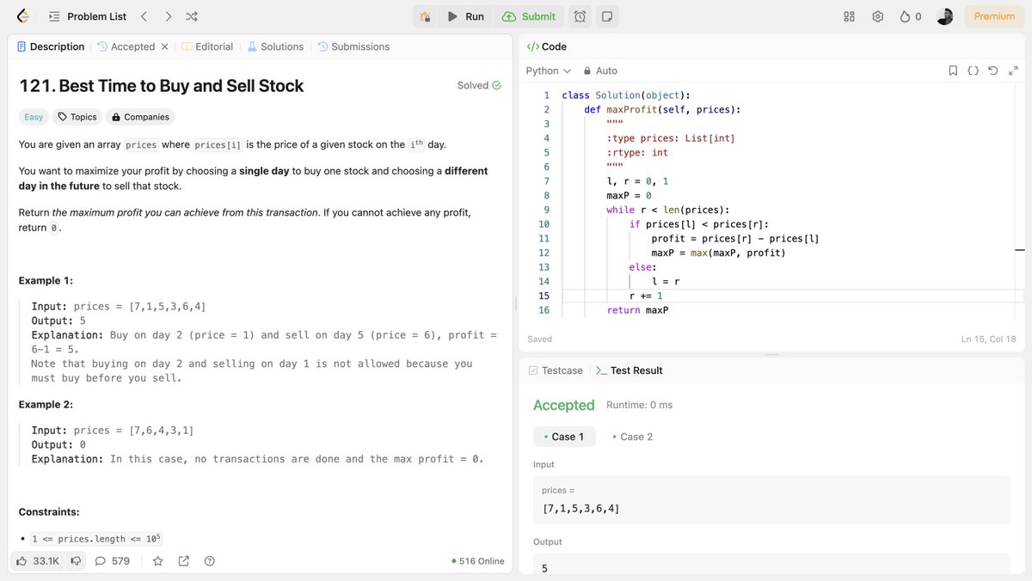This screenshot has width=1032, height=581.
Task: Click the Saved status text
Action: tap(539, 339)
